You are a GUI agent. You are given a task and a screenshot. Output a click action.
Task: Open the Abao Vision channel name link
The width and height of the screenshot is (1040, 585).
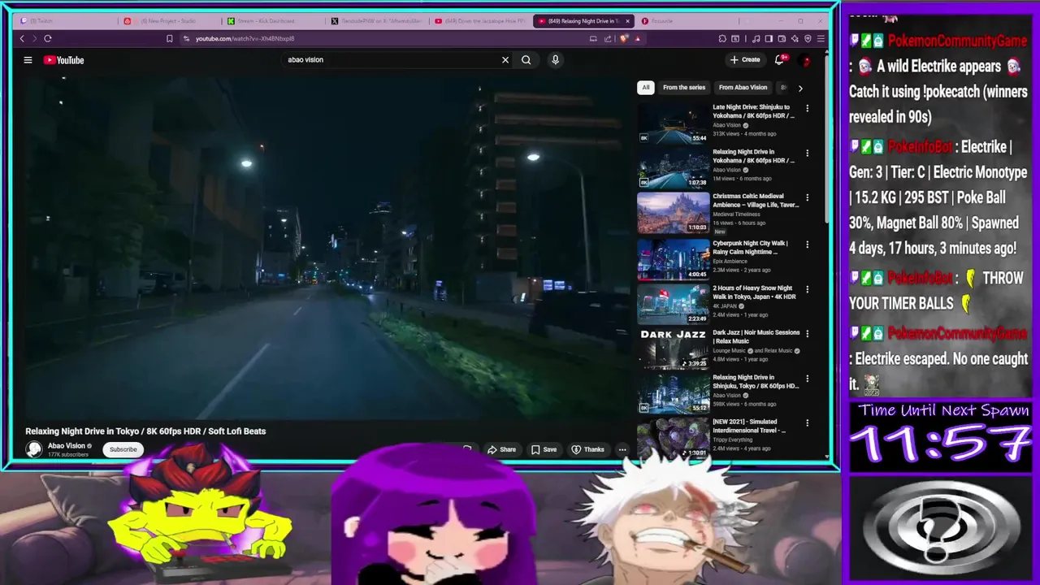click(x=67, y=445)
